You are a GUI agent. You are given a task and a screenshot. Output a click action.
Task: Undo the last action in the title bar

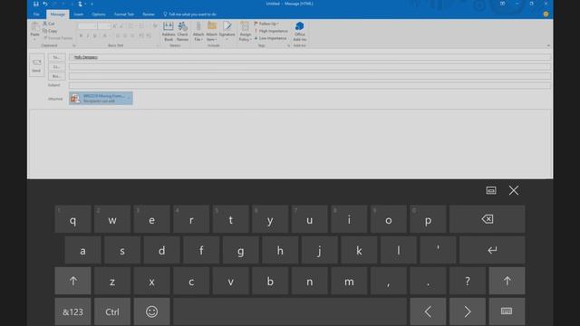tap(45, 4)
